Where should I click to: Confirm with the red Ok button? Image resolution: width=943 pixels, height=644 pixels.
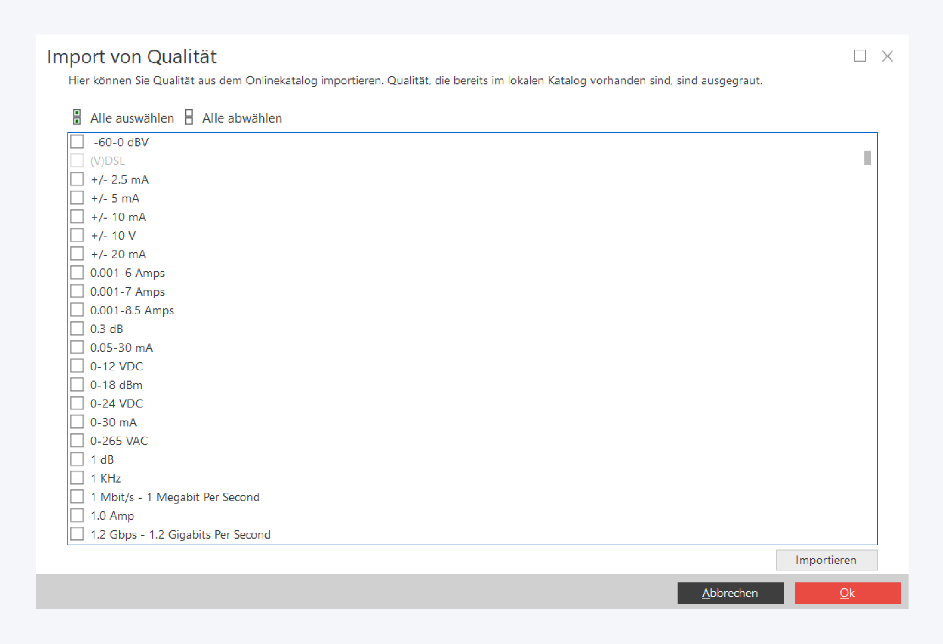pyautogui.click(x=847, y=593)
